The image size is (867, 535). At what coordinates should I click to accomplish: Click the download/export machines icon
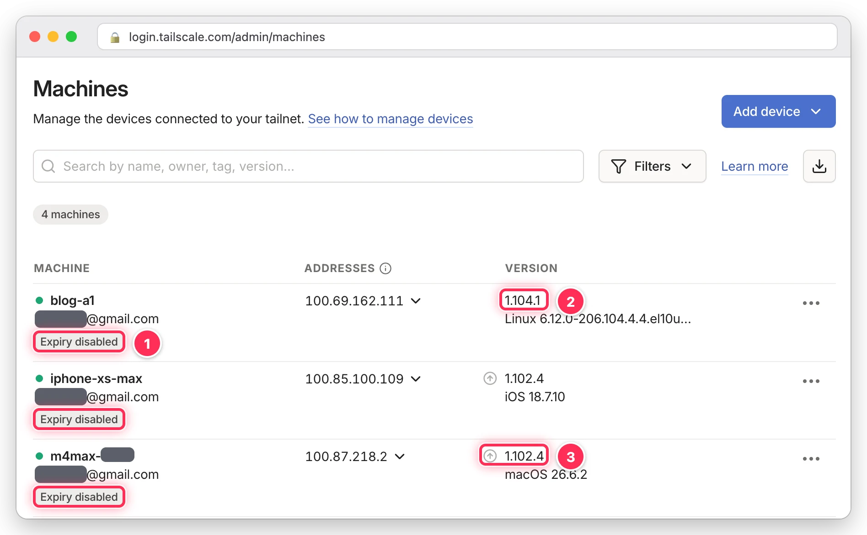coord(819,166)
